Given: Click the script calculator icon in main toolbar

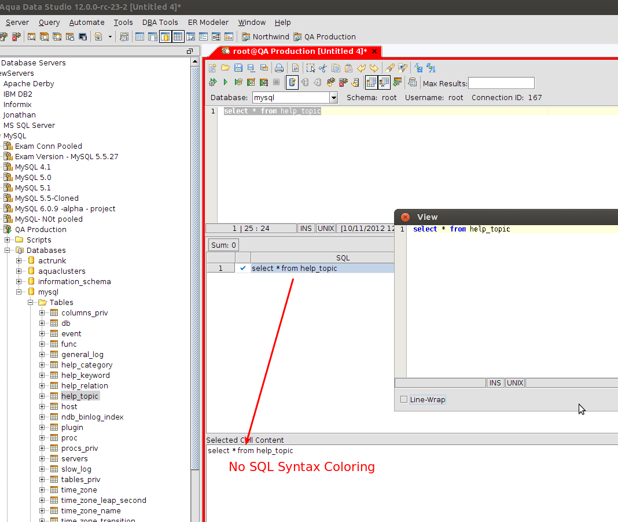Looking at the screenshot, I should 124,36.
